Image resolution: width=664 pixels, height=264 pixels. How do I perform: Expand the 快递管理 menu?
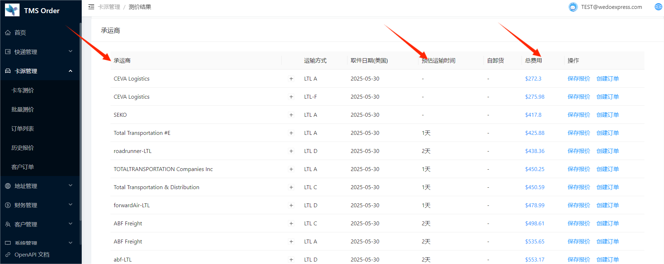tap(40, 52)
